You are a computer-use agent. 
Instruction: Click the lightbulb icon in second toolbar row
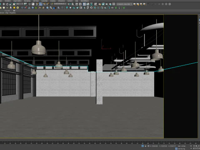pyautogui.click(x=119, y=8)
